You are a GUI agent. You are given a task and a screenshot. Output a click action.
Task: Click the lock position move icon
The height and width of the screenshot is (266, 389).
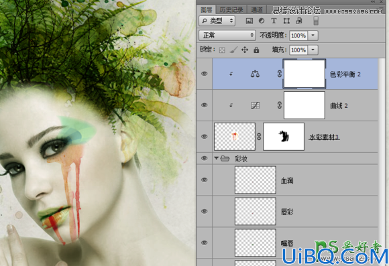[245, 50]
